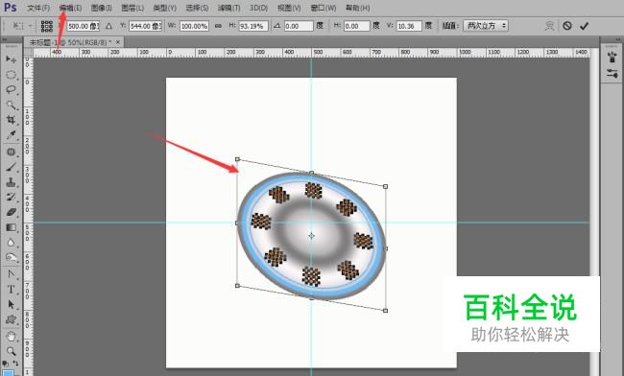Cancel the transform

point(567,26)
